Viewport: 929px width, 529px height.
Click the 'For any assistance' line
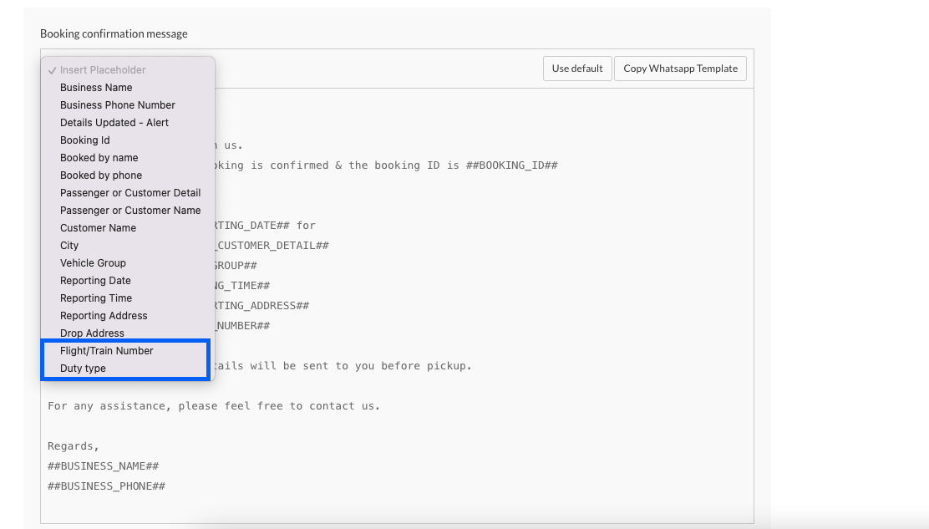214,406
